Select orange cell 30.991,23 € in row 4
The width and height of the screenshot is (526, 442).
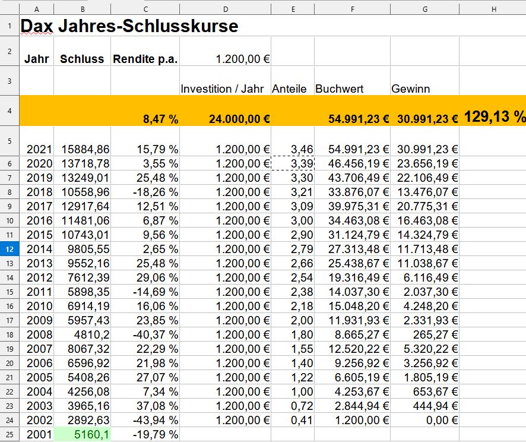pos(424,110)
